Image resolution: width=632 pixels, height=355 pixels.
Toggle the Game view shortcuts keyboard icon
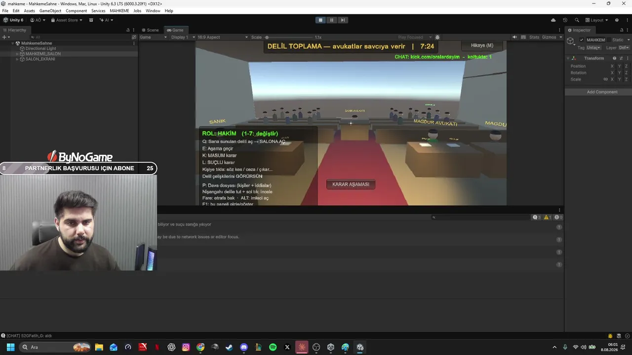523,37
